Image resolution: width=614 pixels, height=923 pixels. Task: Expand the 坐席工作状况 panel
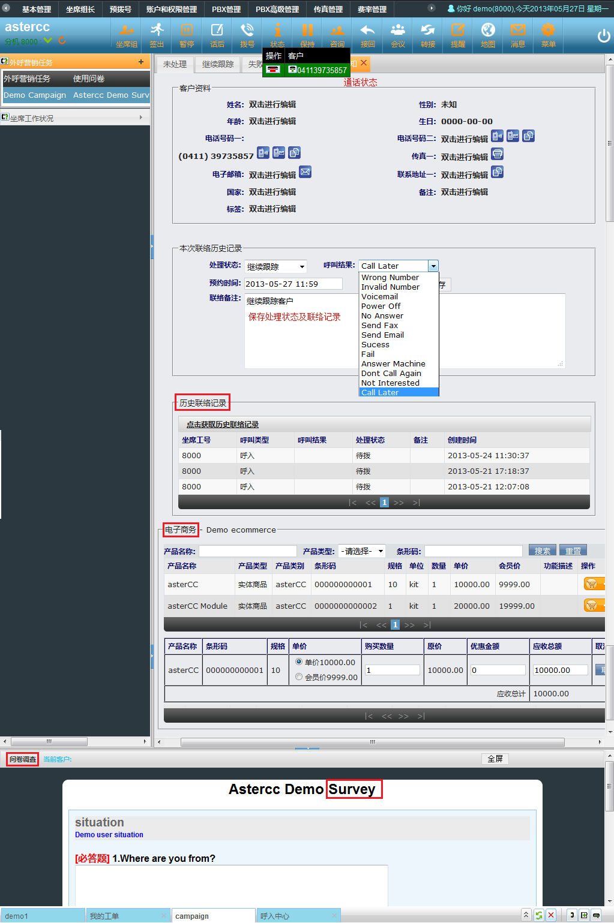tap(74, 118)
